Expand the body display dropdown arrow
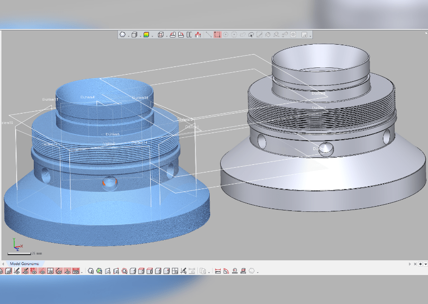 click(140, 36)
